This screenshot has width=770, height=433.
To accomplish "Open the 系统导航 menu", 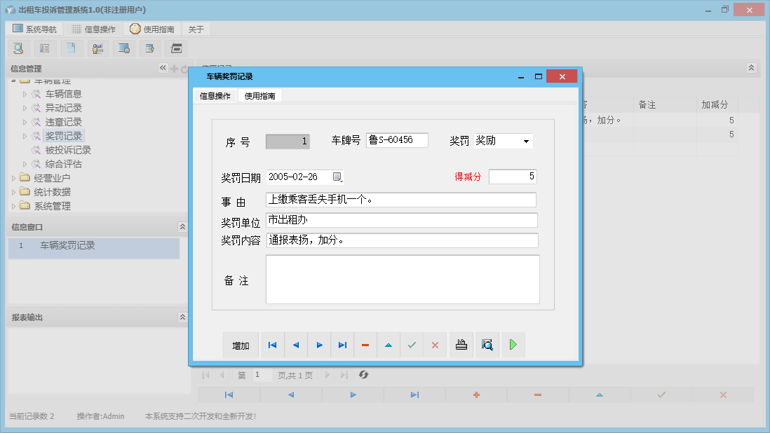I will click(34, 29).
